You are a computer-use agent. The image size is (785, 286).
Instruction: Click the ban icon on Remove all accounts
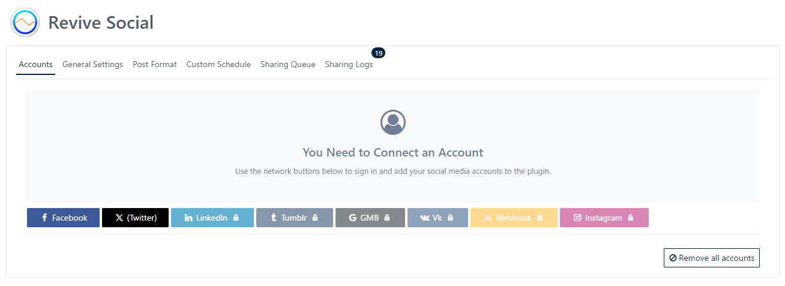(x=673, y=258)
